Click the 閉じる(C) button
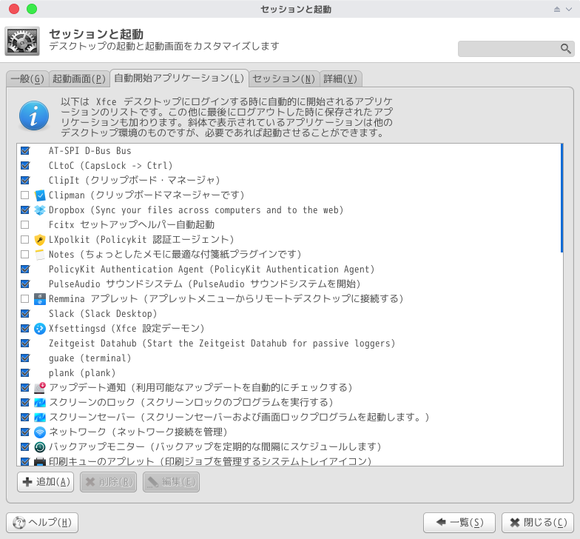The width and height of the screenshot is (580, 539). coord(538,523)
